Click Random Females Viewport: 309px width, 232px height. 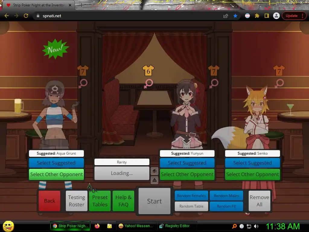click(x=191, y=195)
